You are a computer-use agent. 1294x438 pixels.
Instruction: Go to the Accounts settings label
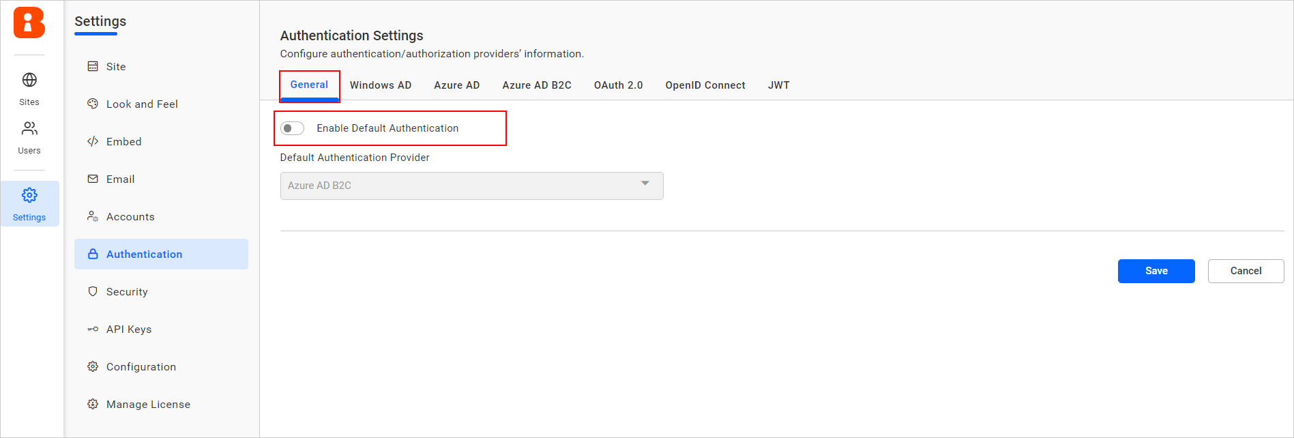tap(130, 216)
